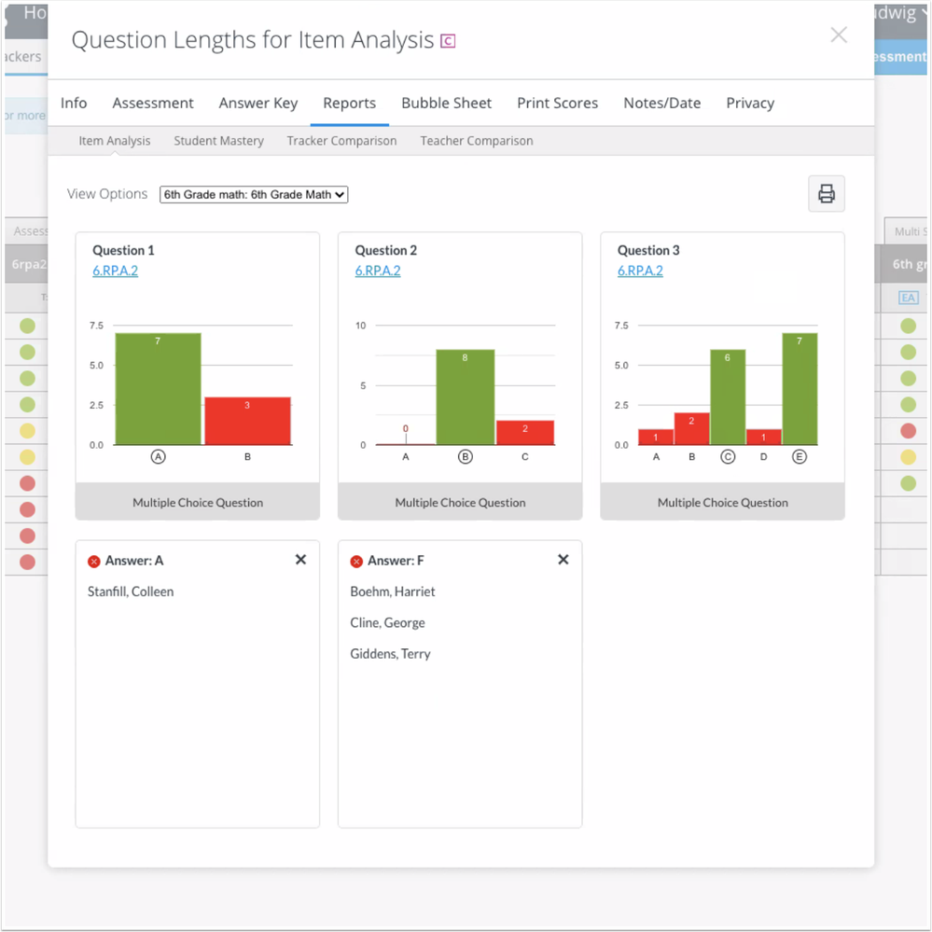
Task: Select student Boehm, Harriet
Action: (393, 592)
